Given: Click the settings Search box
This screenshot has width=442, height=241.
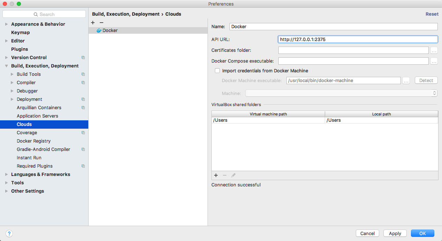Looking at the screenshot, I should (44, 14).
